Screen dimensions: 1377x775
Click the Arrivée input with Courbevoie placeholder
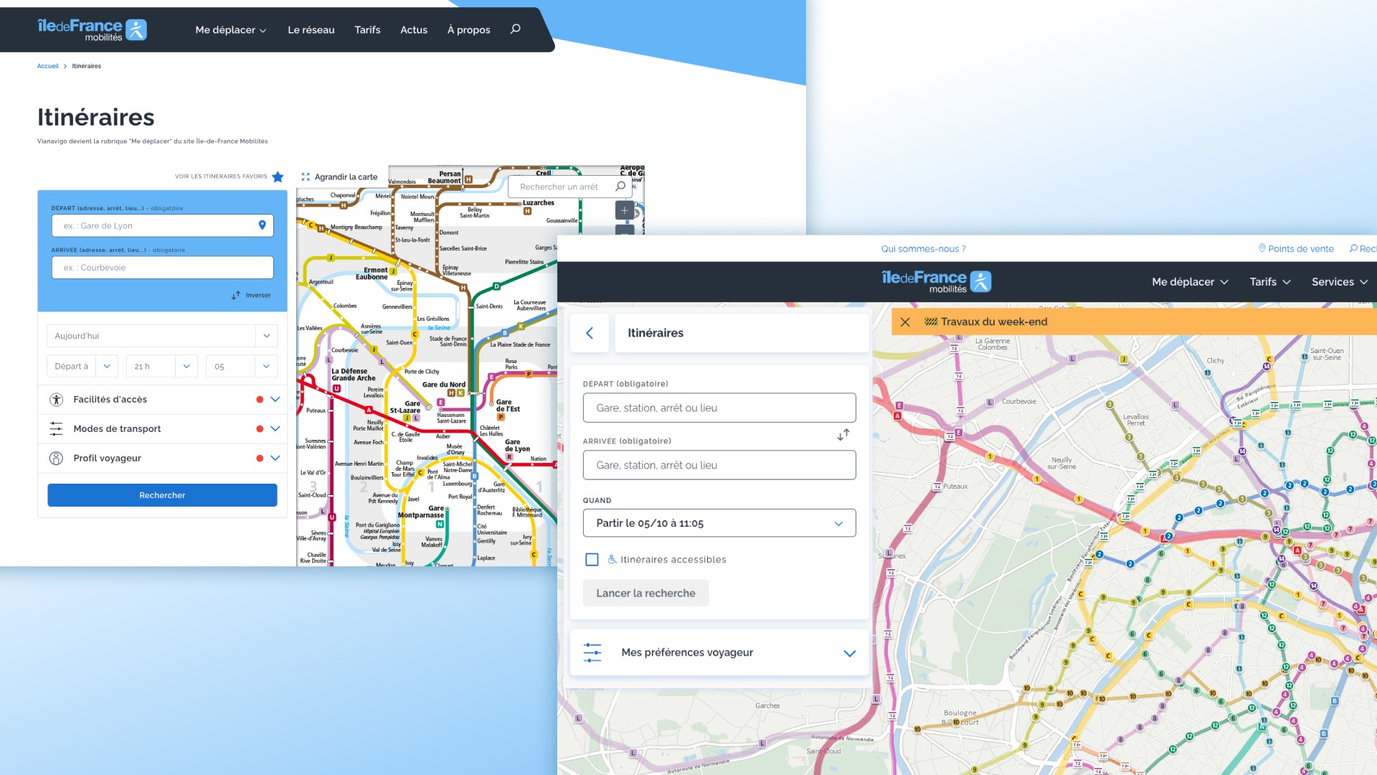tap(162, 268)
